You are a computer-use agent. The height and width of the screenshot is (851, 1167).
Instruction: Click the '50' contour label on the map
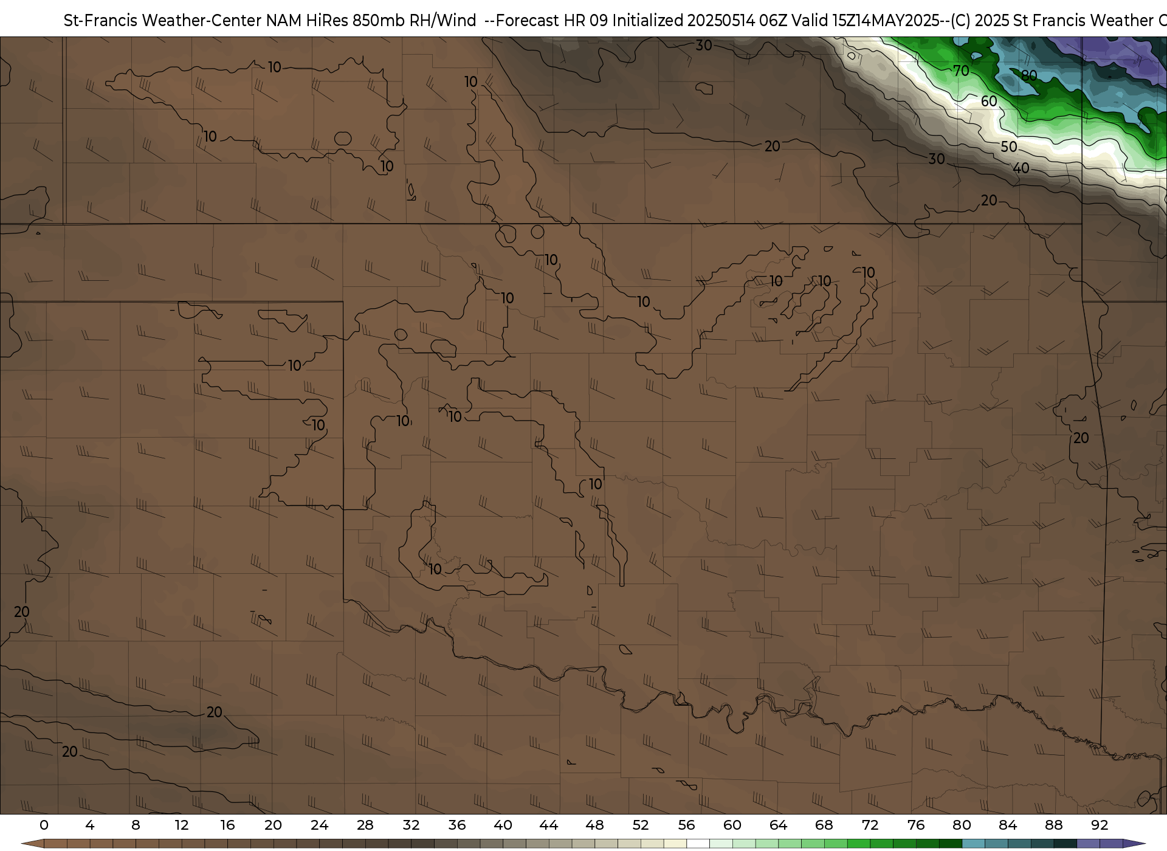[x=1009, y=146]
